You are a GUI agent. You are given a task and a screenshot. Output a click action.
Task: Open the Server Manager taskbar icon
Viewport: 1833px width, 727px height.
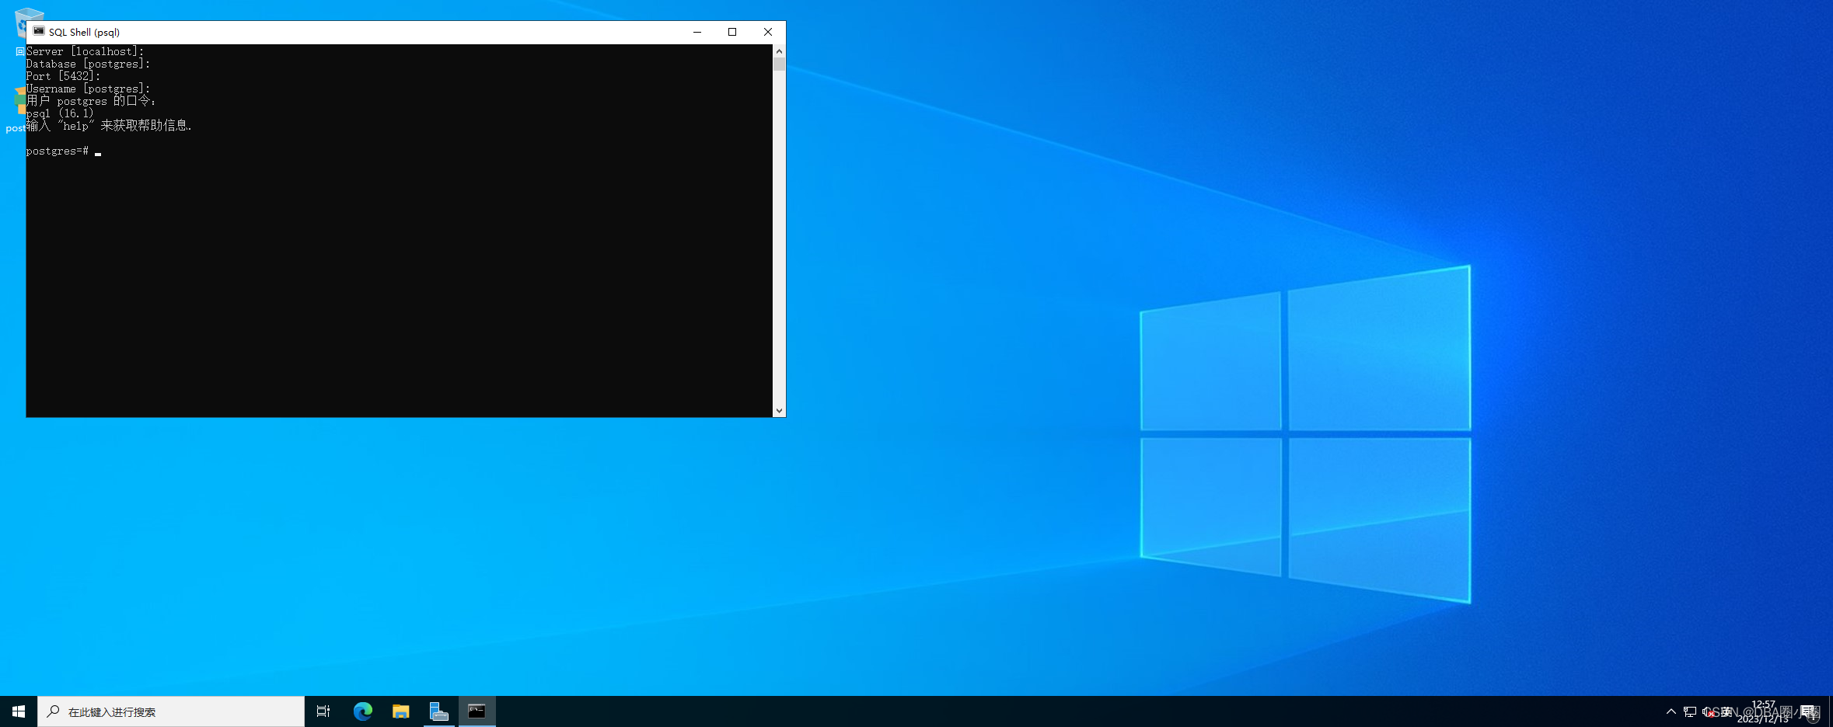coord(439,711)
